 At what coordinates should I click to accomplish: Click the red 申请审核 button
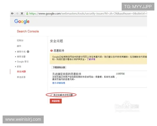click(x=56, y=101)
